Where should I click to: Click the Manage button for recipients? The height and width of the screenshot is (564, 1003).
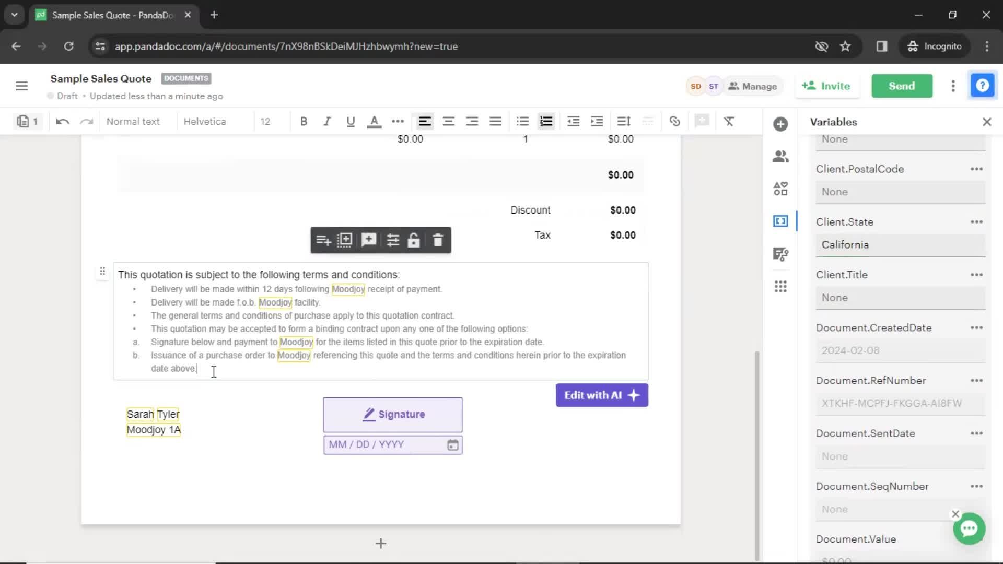pyautogui.click(x=753, y=86)
